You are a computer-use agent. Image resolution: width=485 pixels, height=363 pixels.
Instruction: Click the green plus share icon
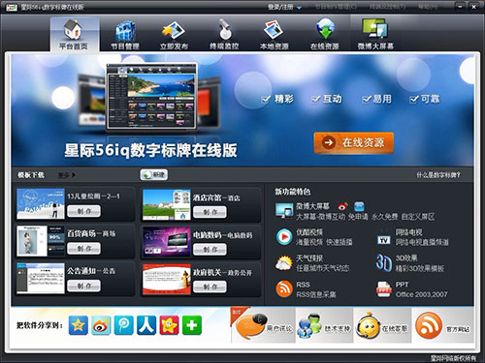[x=192, y=325]
